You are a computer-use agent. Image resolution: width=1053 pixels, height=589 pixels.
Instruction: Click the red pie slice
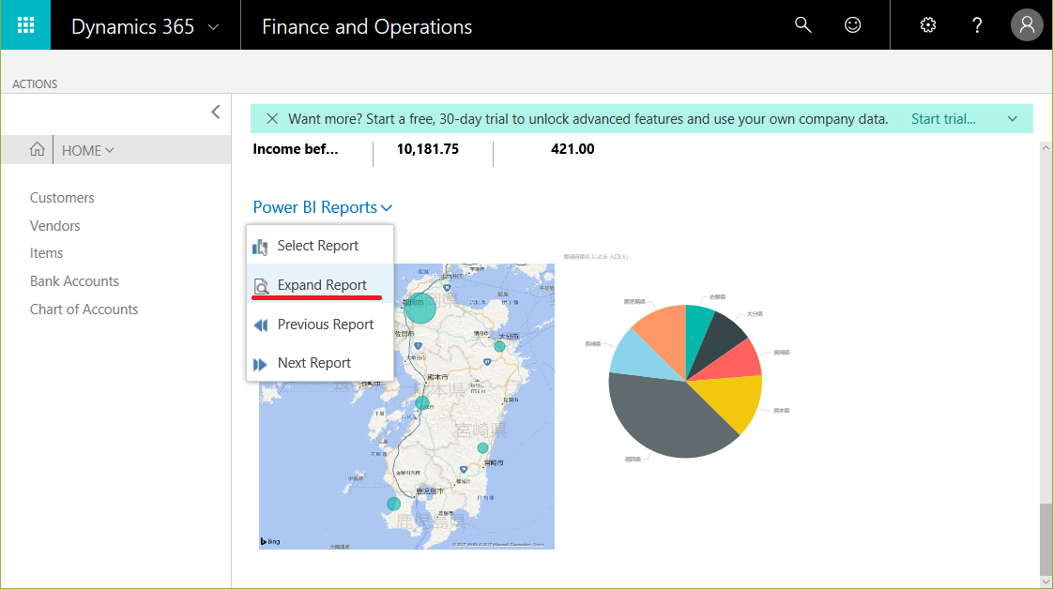(x=736, y=362)
